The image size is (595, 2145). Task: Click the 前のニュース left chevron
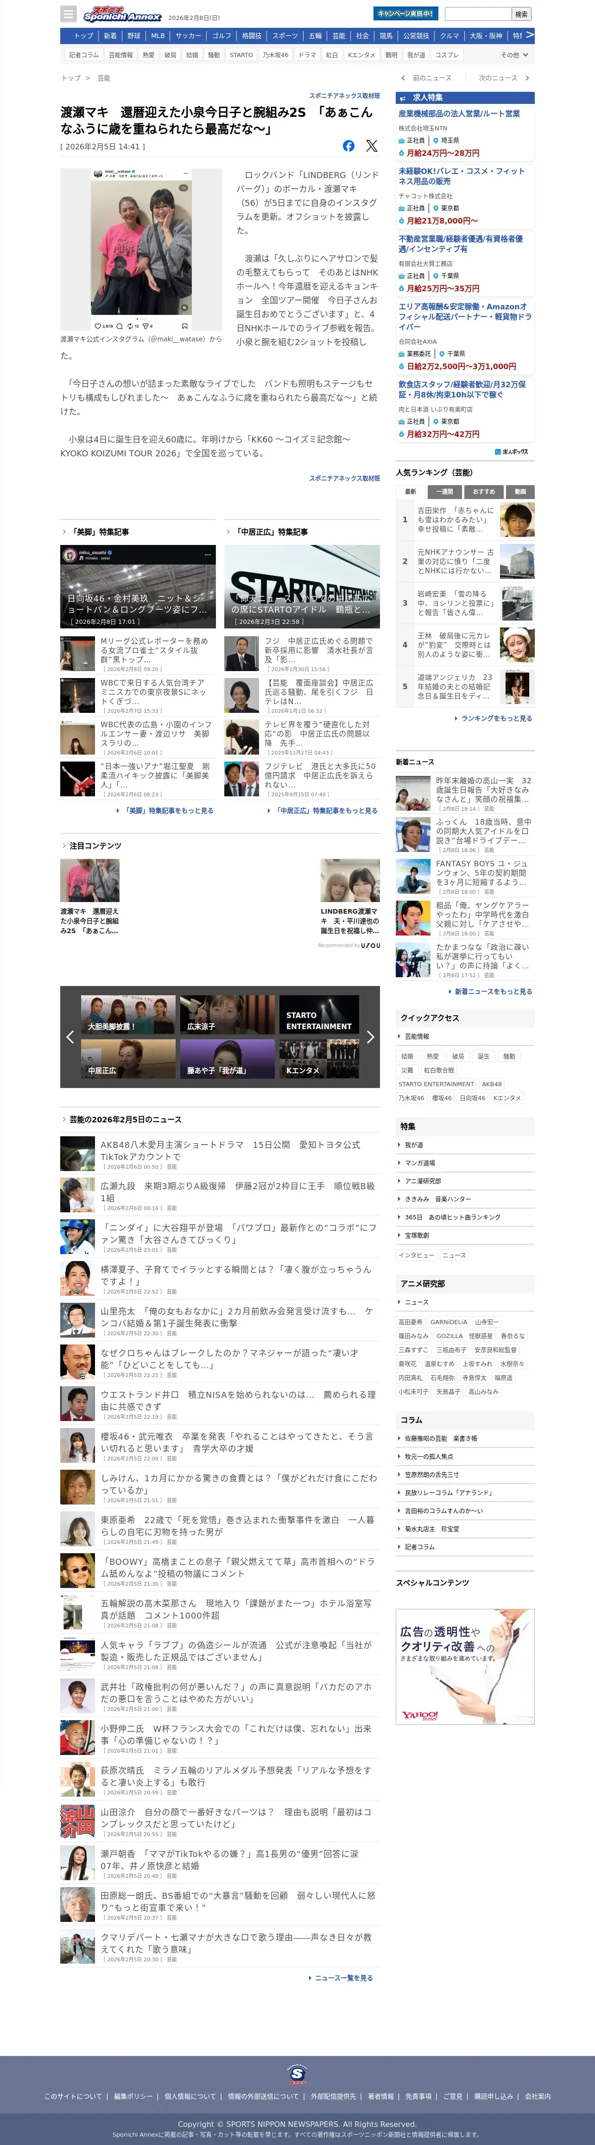(404, 78)
